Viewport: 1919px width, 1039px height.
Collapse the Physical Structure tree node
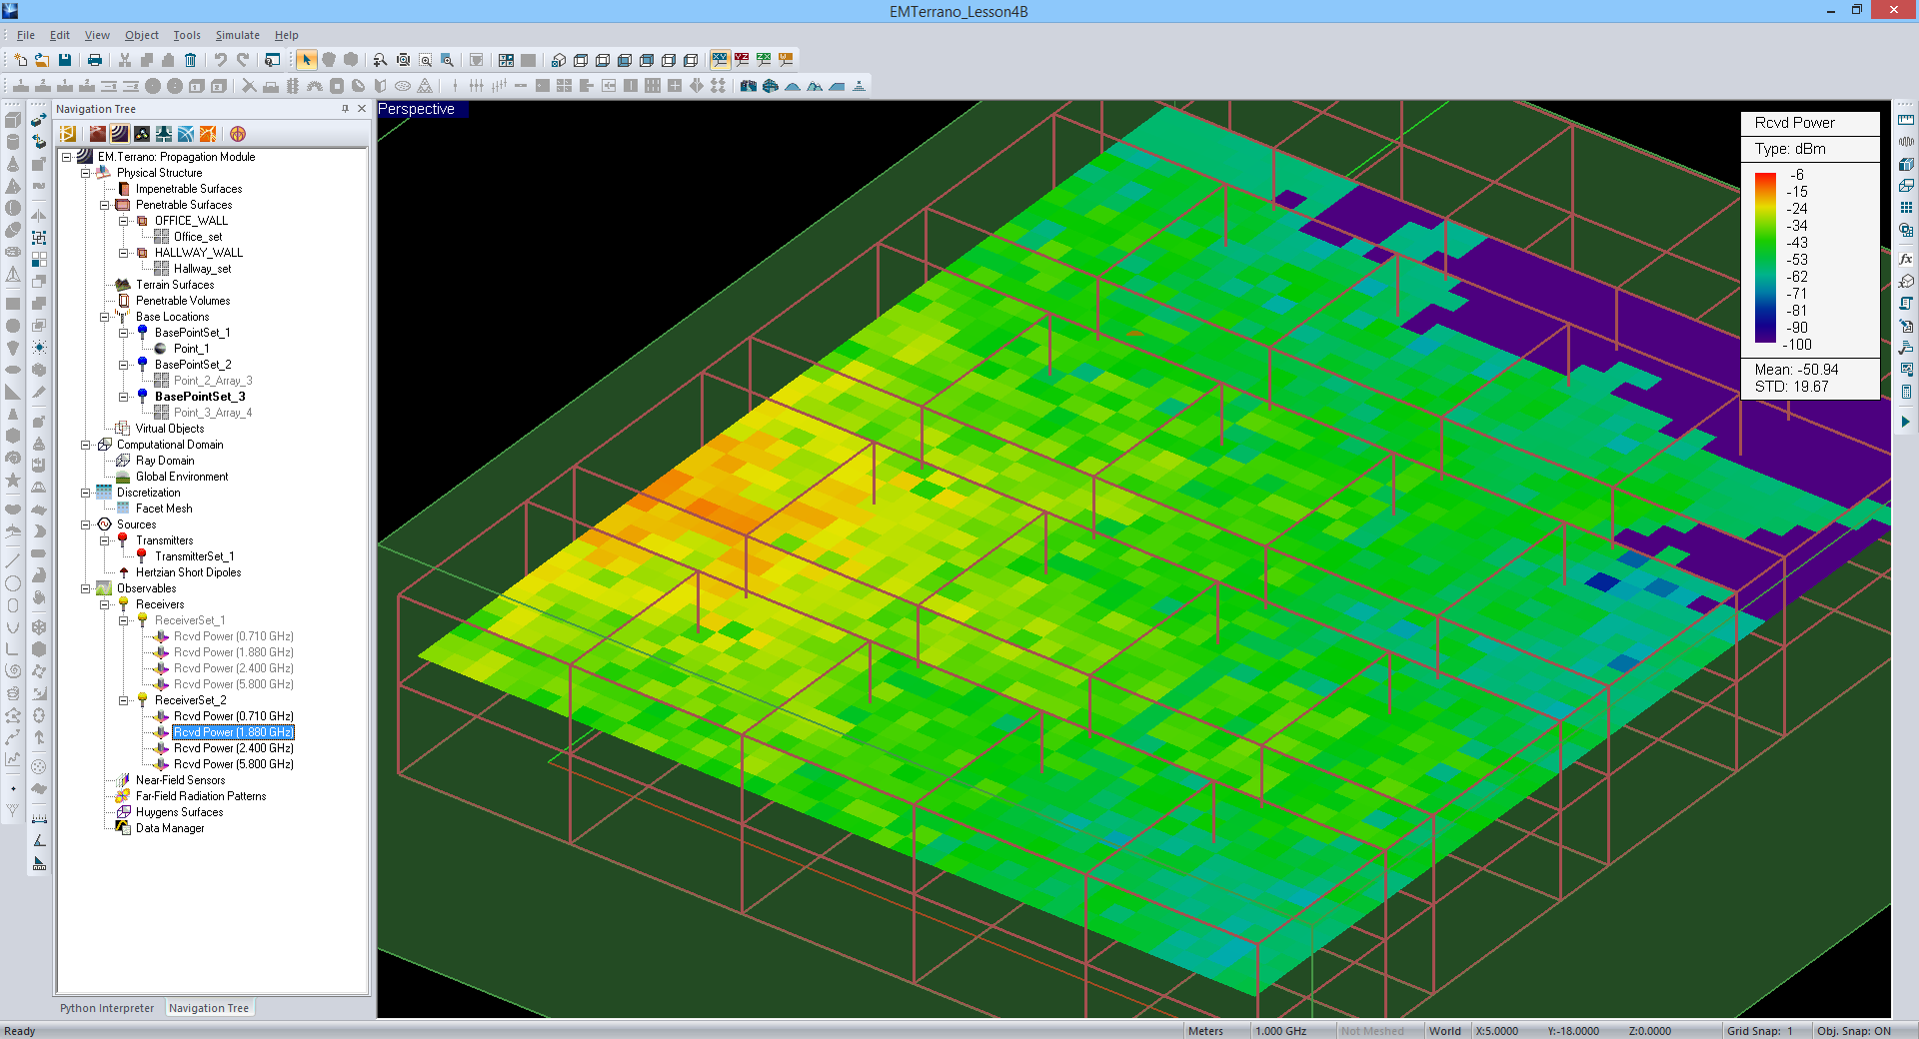(86, 173)
